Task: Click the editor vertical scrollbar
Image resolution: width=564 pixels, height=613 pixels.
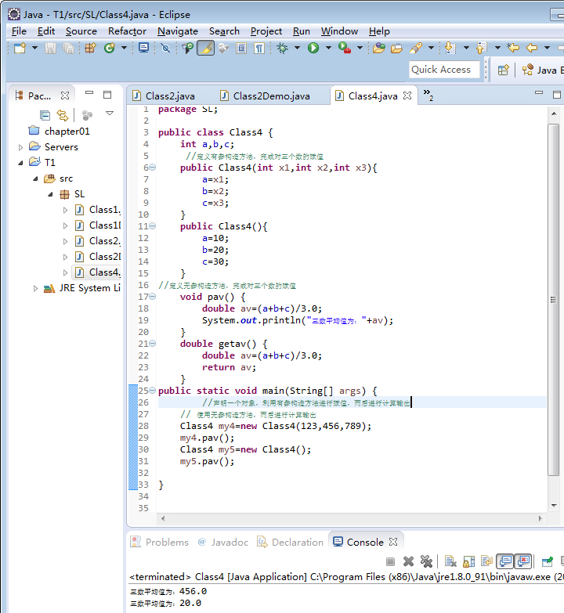Action: (553, 297)
